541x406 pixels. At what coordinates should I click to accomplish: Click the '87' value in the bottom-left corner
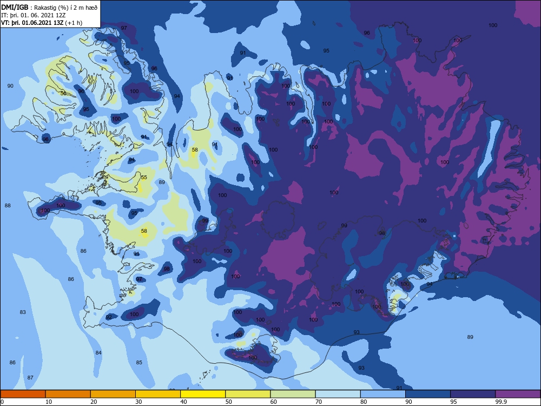pyautogui.click(x=30, y=378)
